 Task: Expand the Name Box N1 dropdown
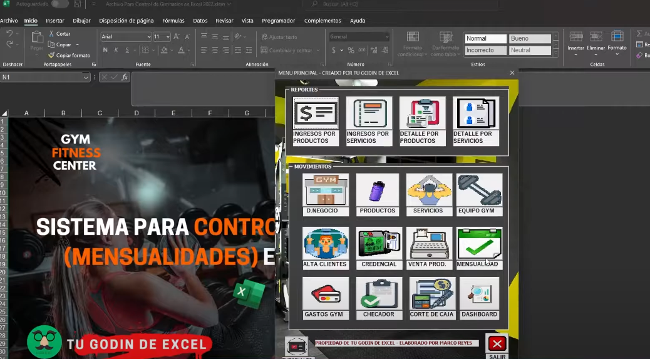[86, 77]
